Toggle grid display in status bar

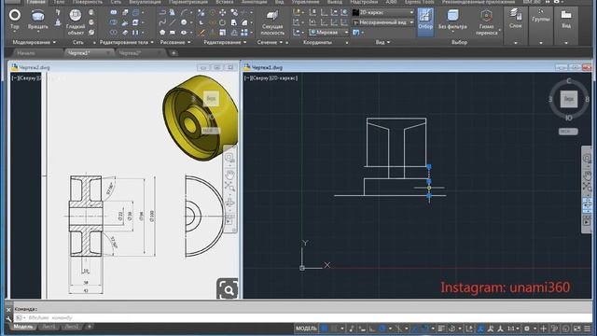(x=324, y=329)
